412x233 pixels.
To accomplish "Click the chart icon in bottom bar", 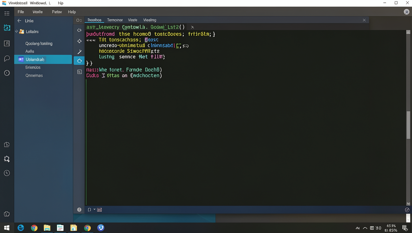I will coord(99,210).
